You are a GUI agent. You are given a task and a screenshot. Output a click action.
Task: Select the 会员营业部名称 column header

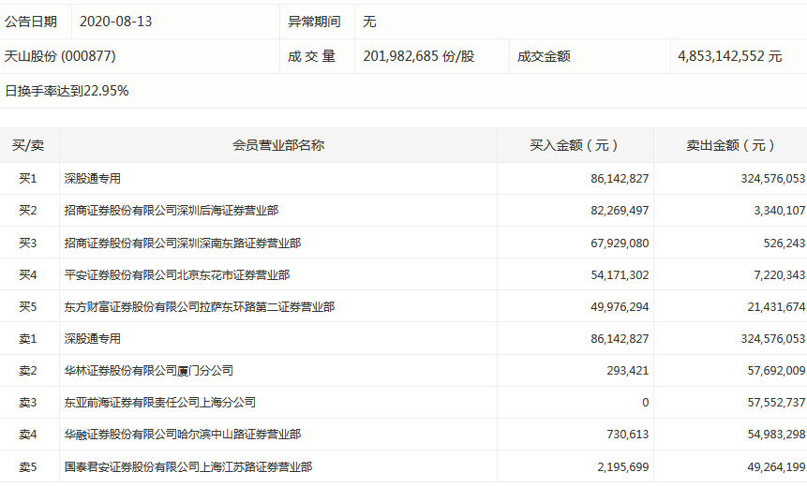click(x=278, y=145)
